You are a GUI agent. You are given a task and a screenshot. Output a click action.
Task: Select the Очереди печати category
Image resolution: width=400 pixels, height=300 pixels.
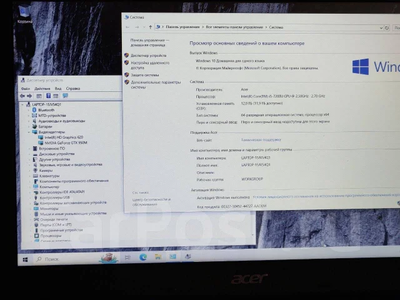click(x=54, y=219)
